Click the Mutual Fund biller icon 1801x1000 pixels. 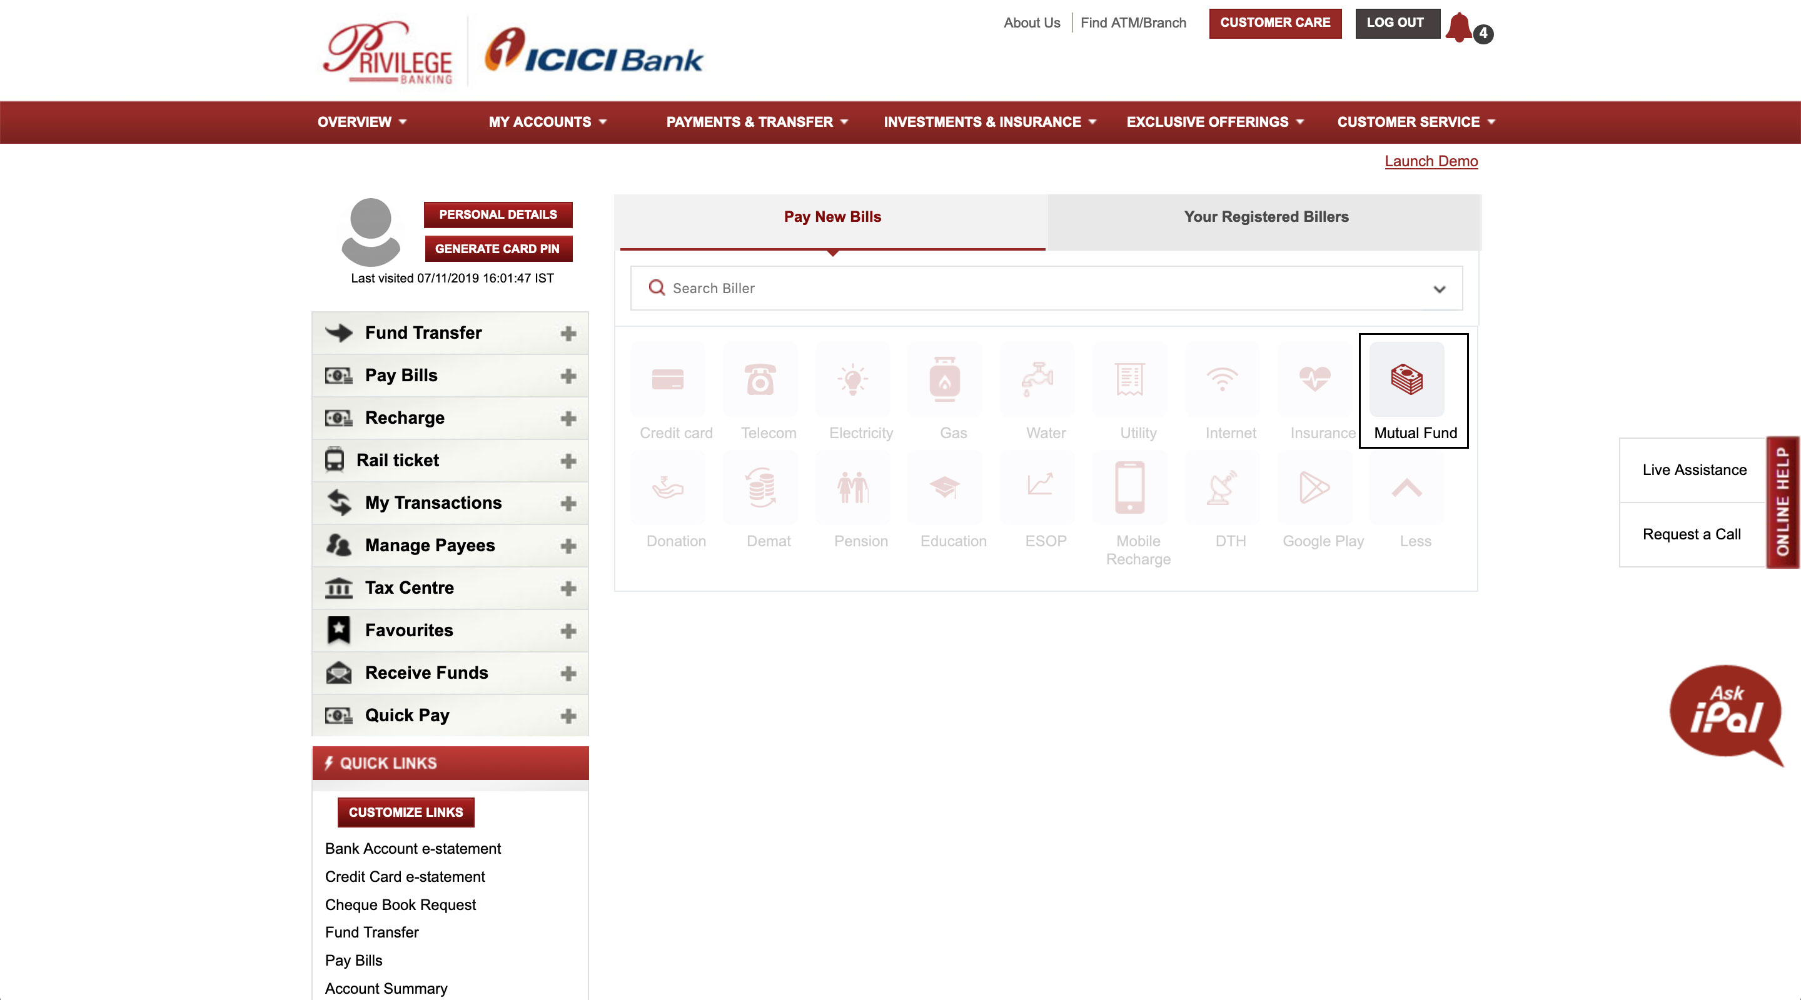point(1406,379)
